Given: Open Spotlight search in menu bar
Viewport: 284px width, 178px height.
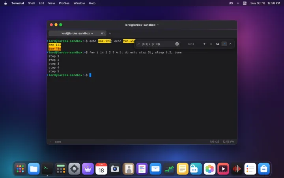Looking at the screenshot, I should (x=238, y=3).
